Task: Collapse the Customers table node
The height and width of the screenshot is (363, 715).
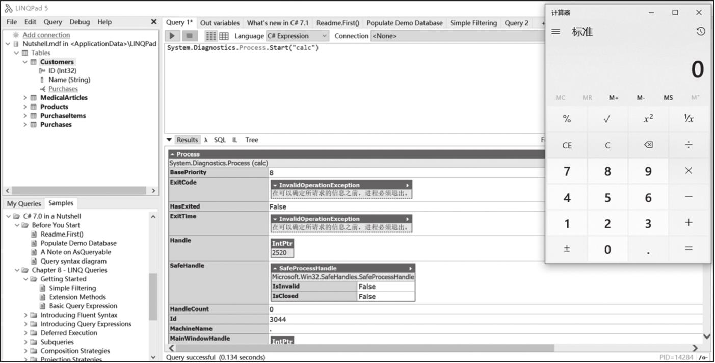Action: click(25, 62)
